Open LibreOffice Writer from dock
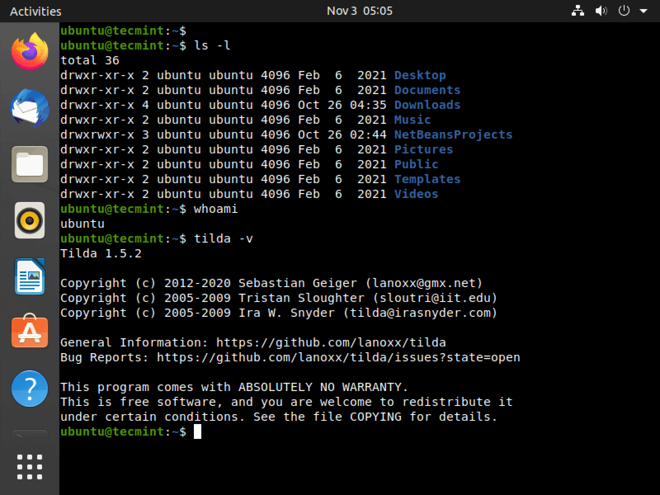This screenshot has height=495, width=660. [30, 276]
